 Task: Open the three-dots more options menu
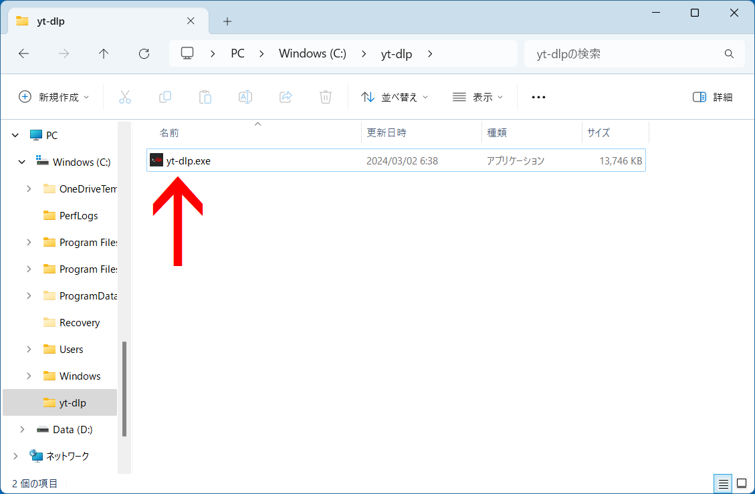click(538, 97)
